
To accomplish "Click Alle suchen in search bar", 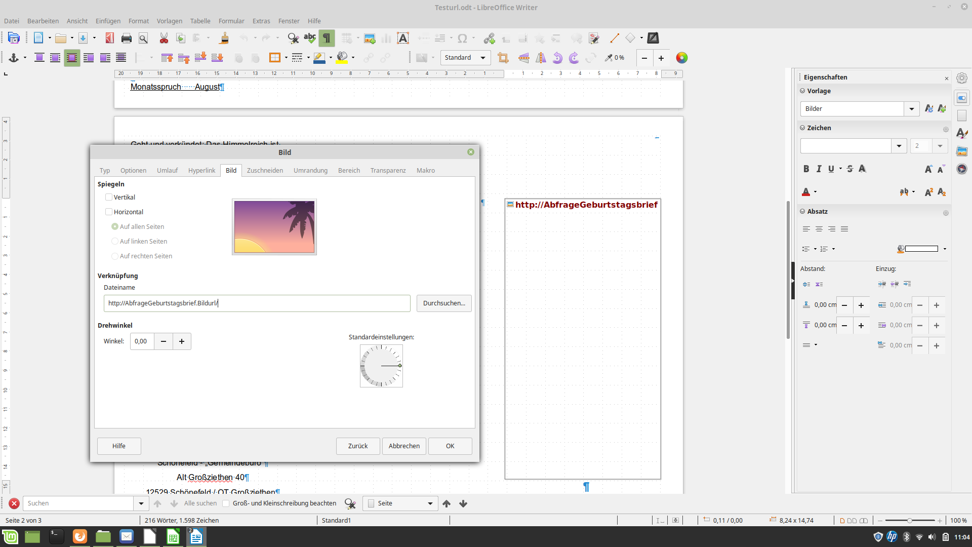I will 200,503.
